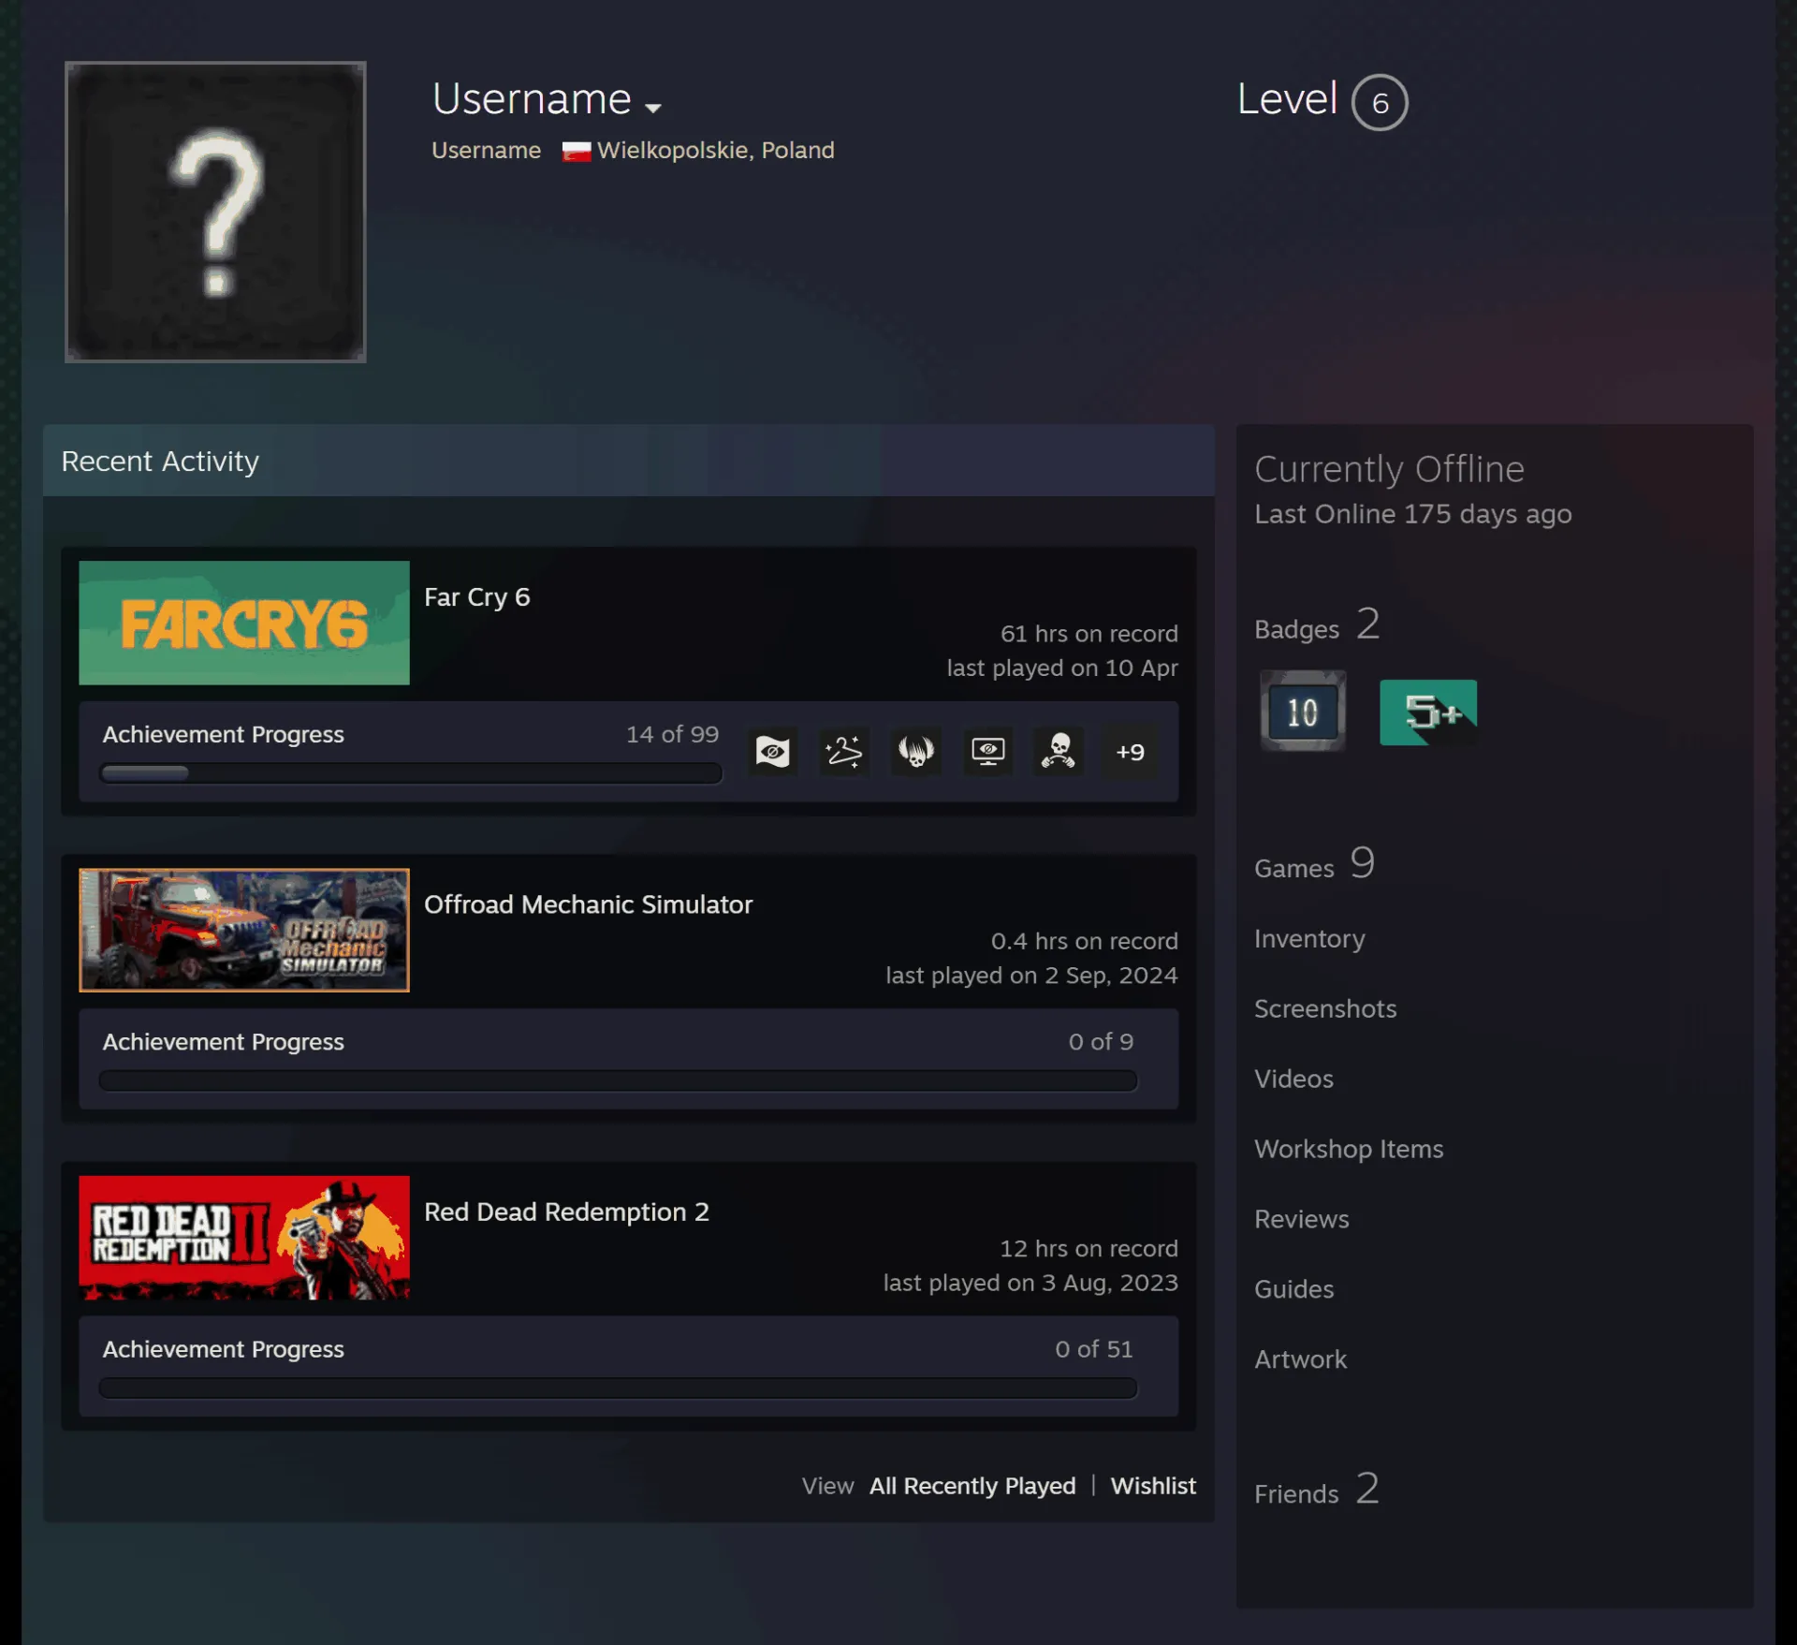The width and height of the screenshot is (1797, 1645).
Task: Click the question mark profile avatar
Action: (215, 212)
